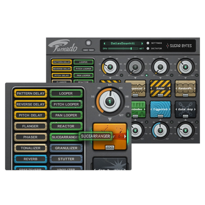
Task: Click the Turnado logo
Action: pos(63,46)
